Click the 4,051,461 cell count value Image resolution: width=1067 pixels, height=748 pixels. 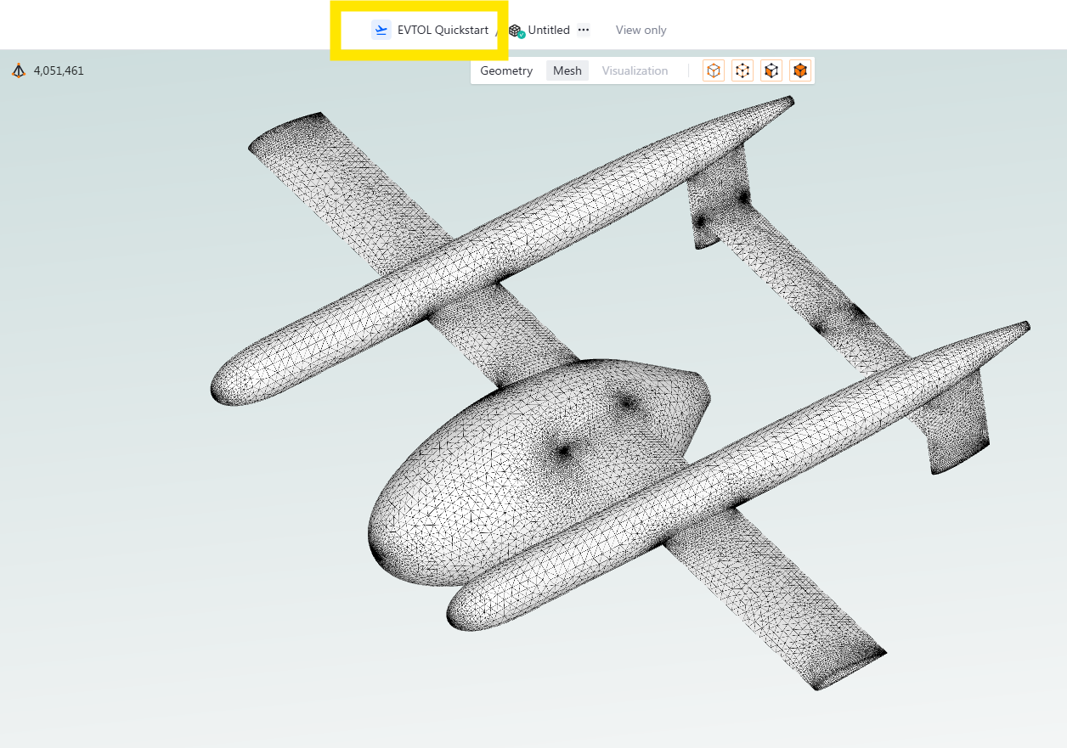coord(59,71)
